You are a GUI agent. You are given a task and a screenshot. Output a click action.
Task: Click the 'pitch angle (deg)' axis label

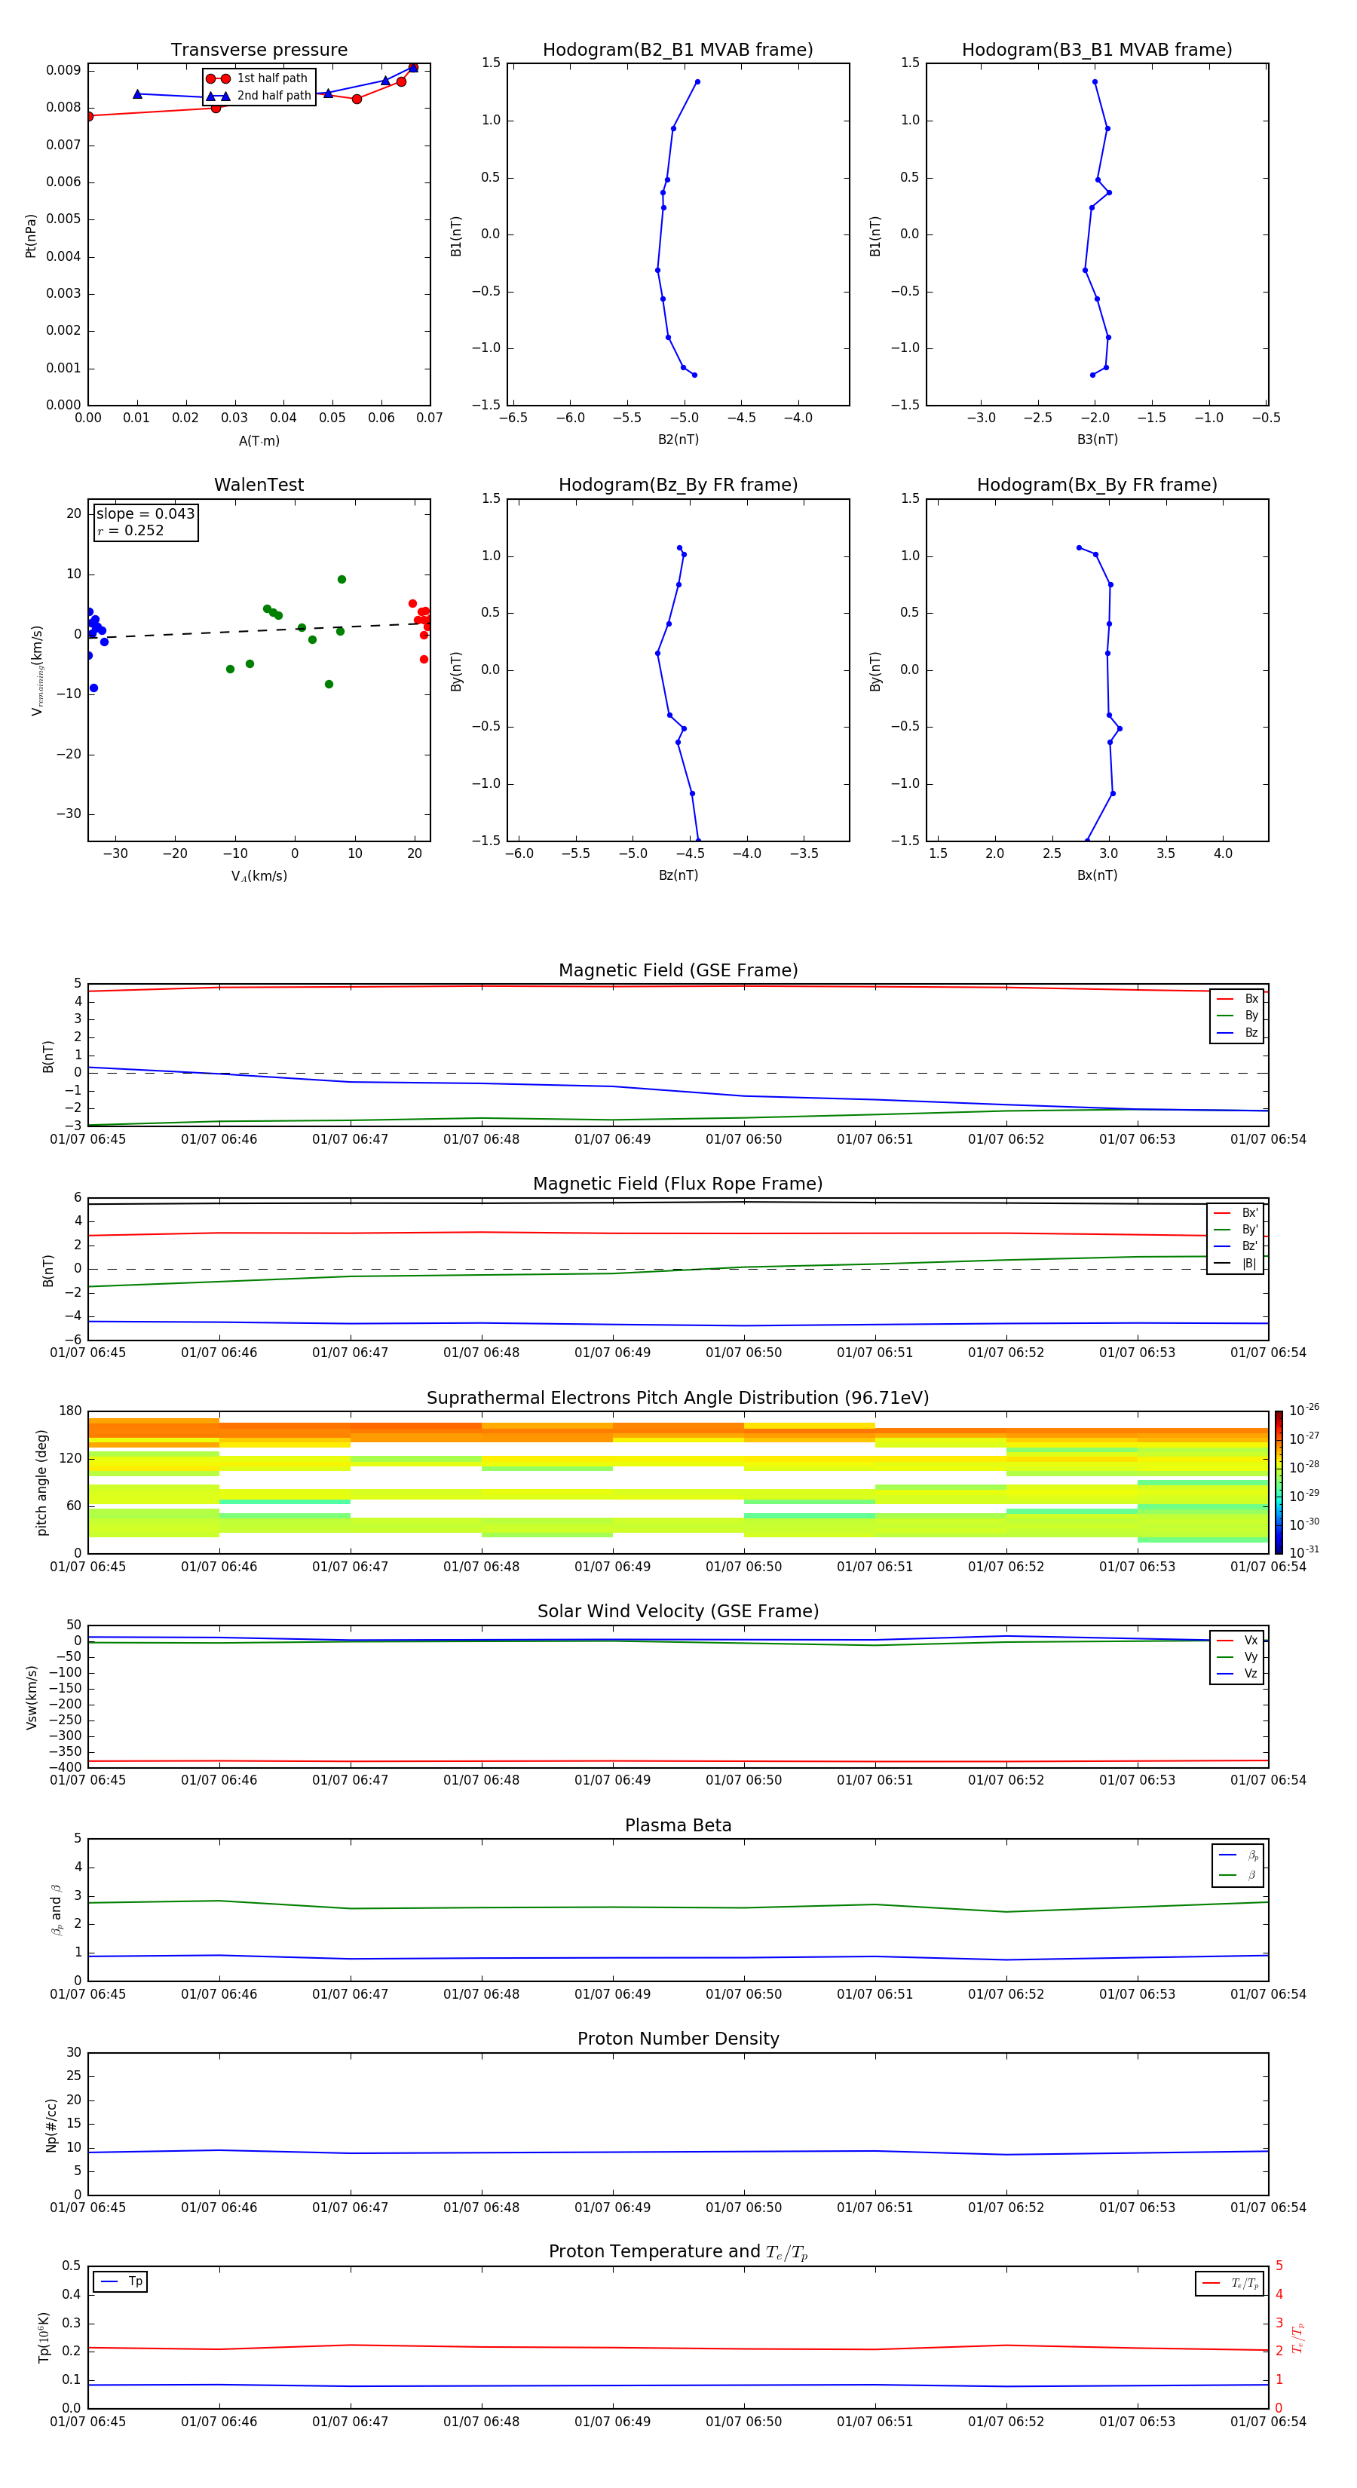click(x=41, y=1481)
